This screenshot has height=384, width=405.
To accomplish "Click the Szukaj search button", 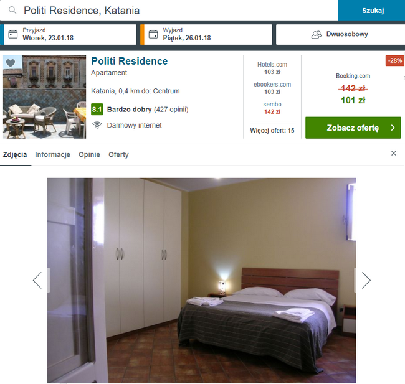I will tap(372, 11).
